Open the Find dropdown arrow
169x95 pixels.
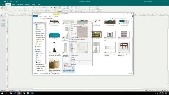pos(101,7)
